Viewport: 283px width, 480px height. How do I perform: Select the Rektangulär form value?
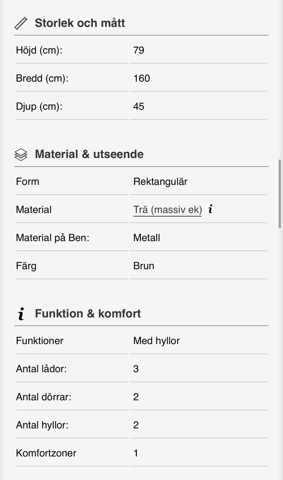click(x=160, y=182)
